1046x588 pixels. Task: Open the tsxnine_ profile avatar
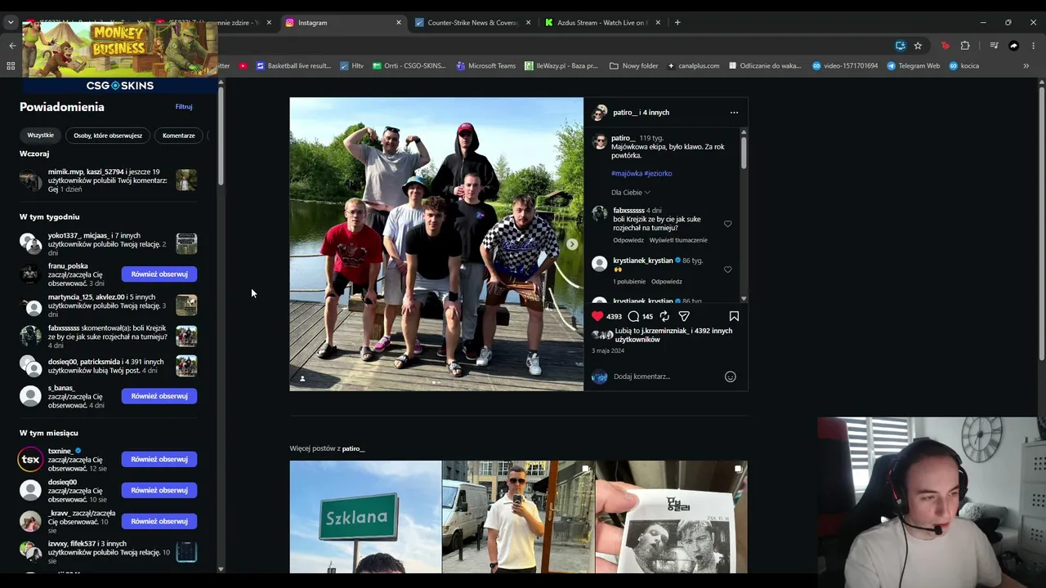pyautogui.click(x=30, y=459)
